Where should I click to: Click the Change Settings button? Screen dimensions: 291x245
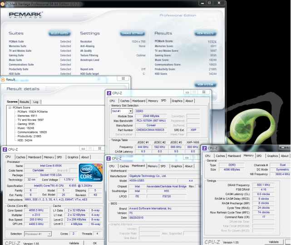coord(132,34)
